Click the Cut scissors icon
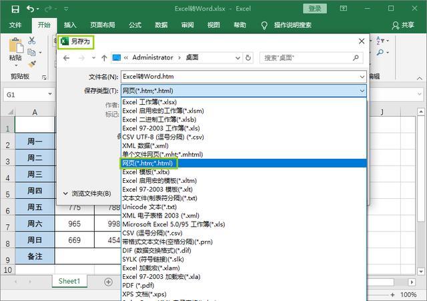This screenshot has width=427, height=301. click(32, 41)
